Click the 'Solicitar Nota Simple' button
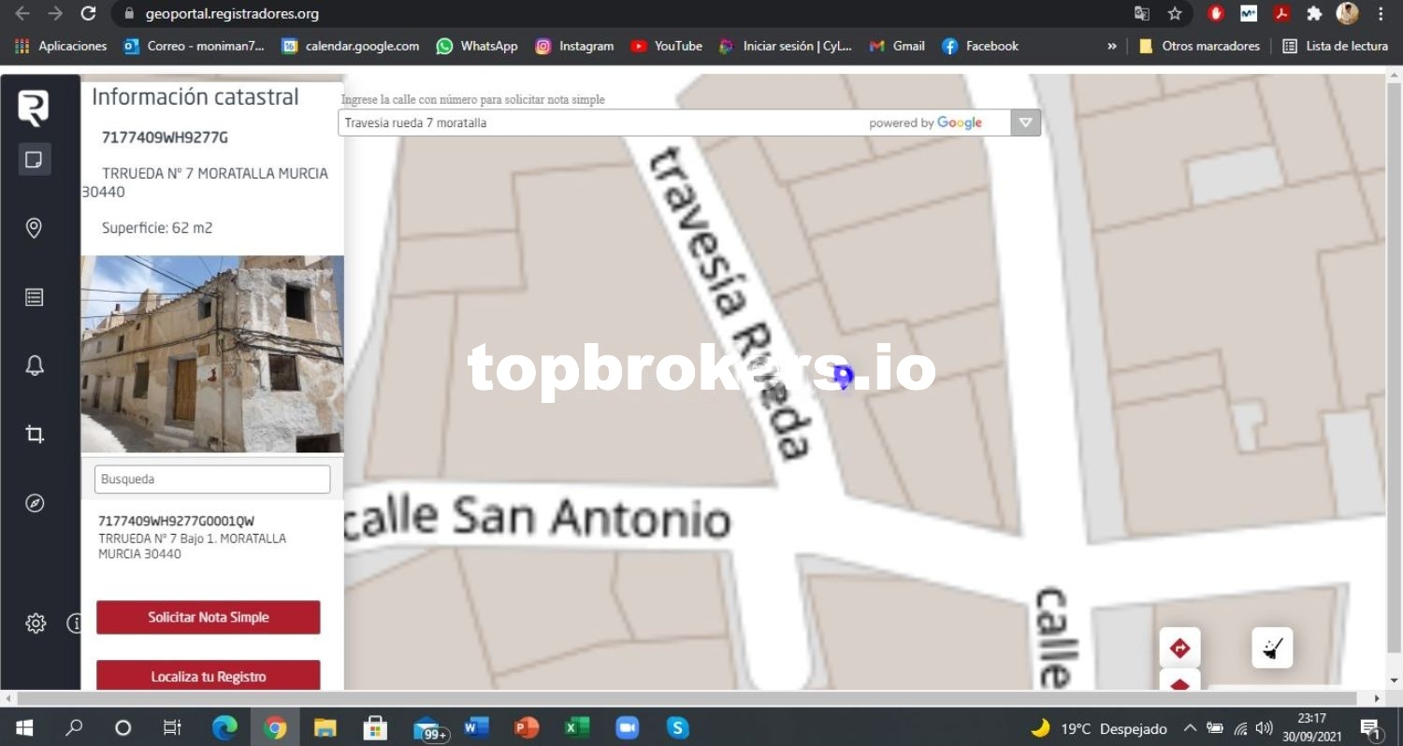The height and width of the screenshot is (746, 1403). click(209, 617)
